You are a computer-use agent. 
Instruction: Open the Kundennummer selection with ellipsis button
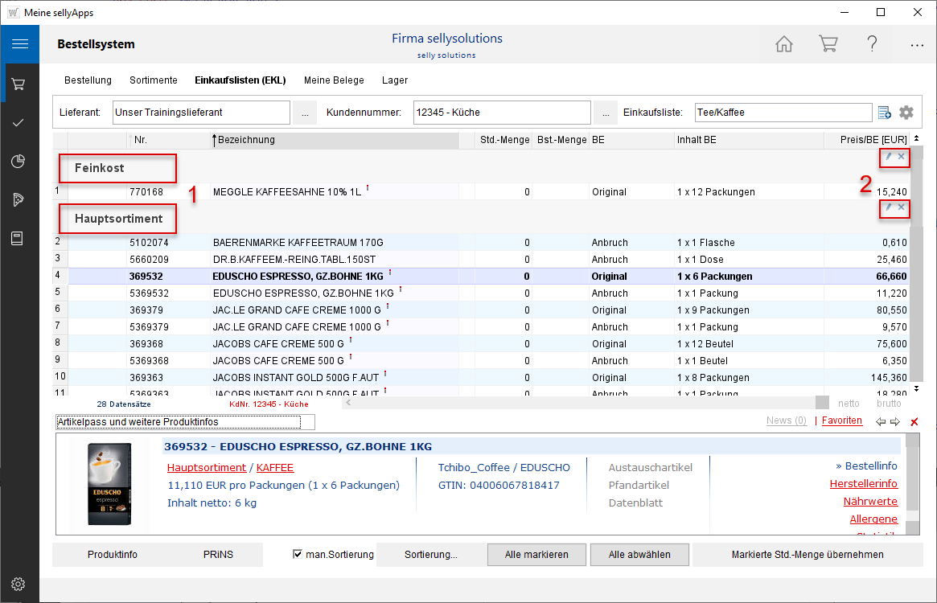point(605,113)
